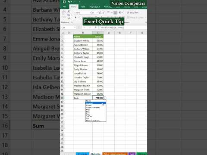Screen dimensions: 207x155
Task: Switch to the Home ribbon tab
Action: (x=74, y=7)
